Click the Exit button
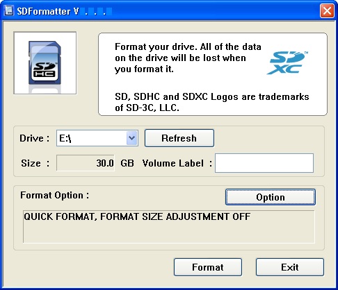338x290 pixels. click(x=290, y=267)
